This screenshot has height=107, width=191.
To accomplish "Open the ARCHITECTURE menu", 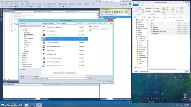I will click(x=51, y=4).
